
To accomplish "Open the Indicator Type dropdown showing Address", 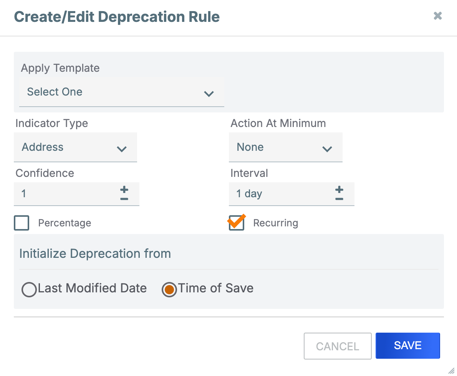I will pos(69,147).
